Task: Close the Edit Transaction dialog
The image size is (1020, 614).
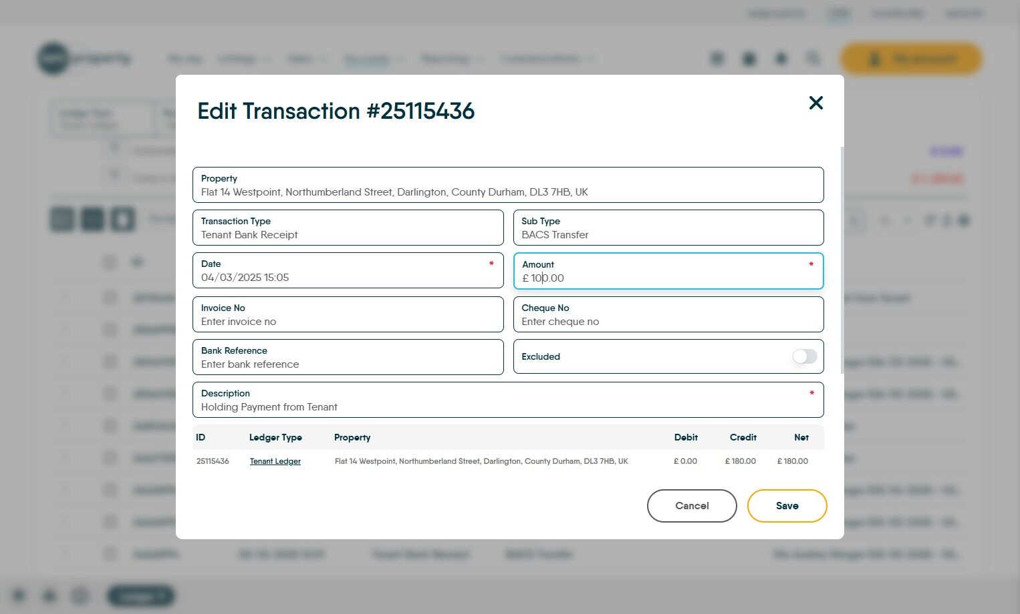Action: 815,103
